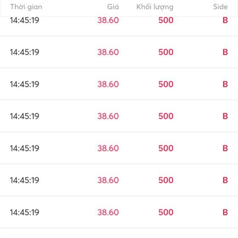
Task: Click the B marker in the second row
Action: pos(225,52)
